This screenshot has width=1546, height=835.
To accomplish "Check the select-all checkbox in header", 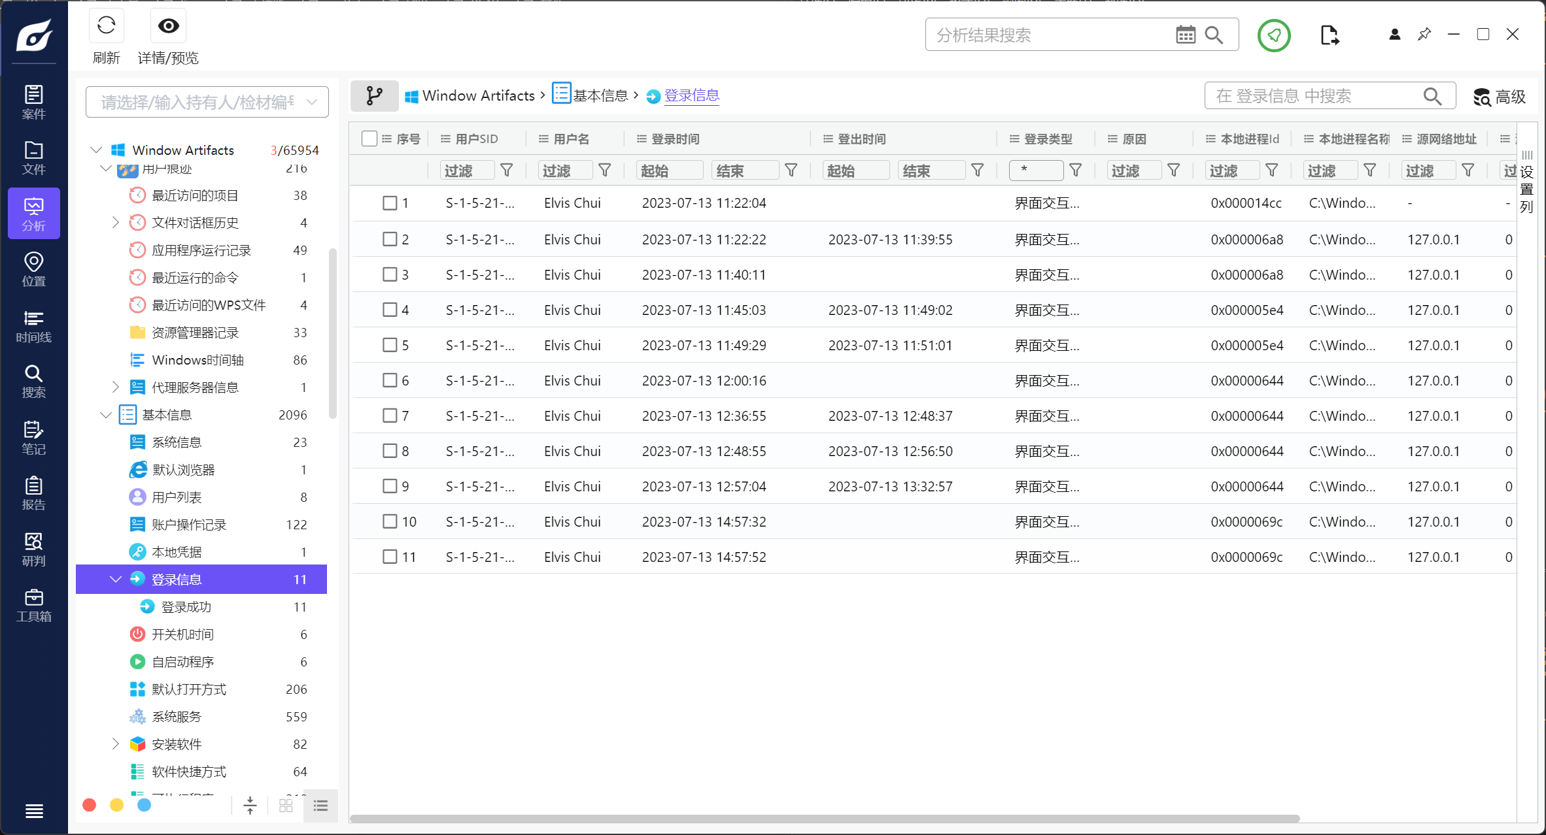I will (x=369, y=139).
